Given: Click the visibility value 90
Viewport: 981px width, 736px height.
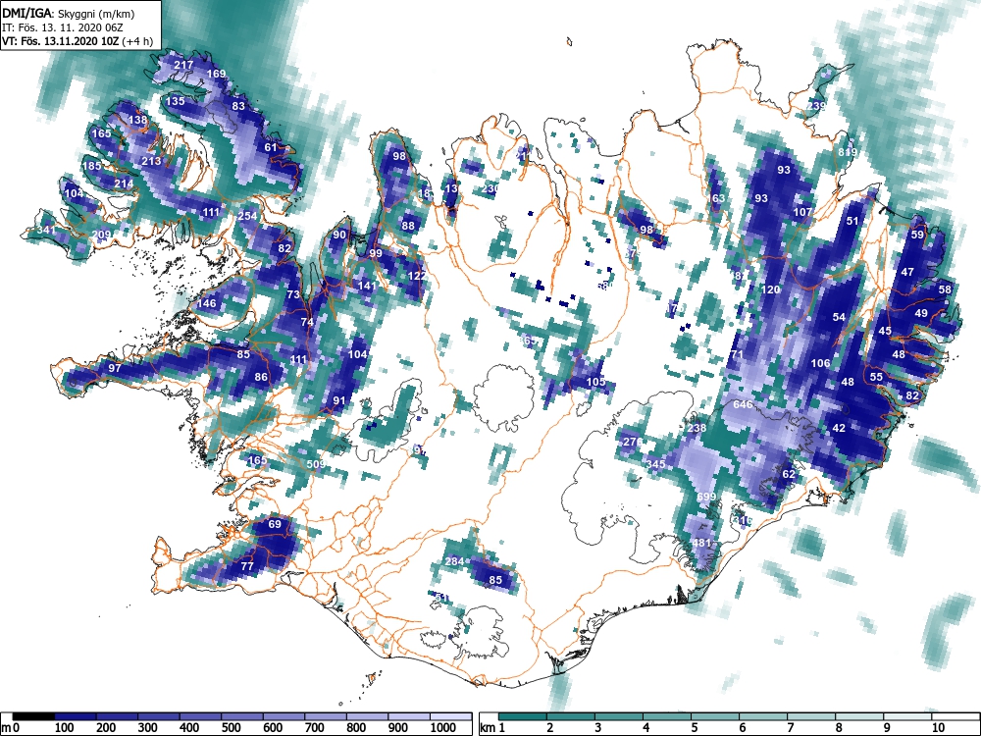Looking at the screenshot, I should (x=339, y=236).
